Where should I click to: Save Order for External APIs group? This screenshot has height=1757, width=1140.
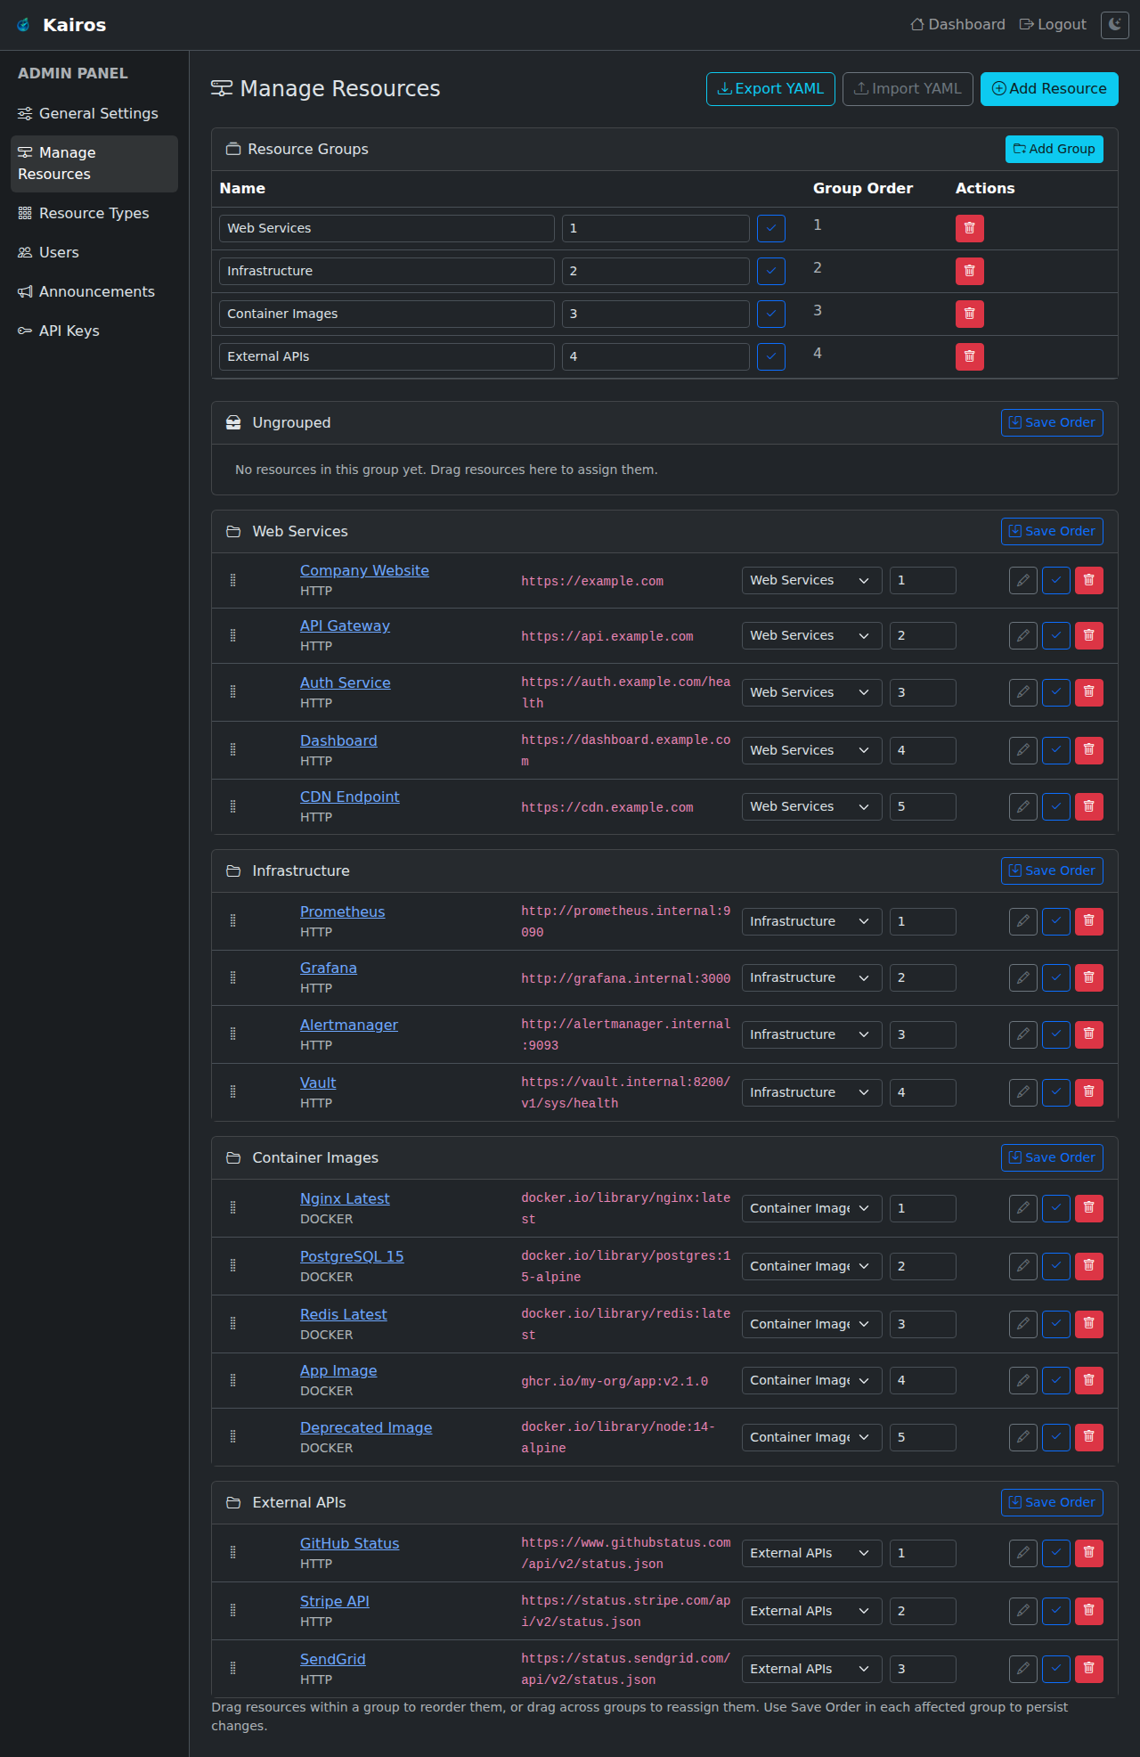(x=1052, y=1502)
